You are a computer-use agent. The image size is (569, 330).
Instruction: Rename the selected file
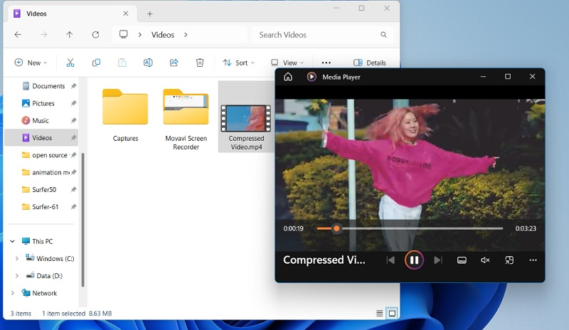[148, 63]
